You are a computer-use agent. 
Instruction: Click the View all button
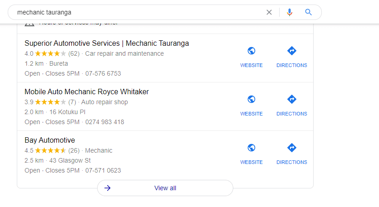[165, 188]
